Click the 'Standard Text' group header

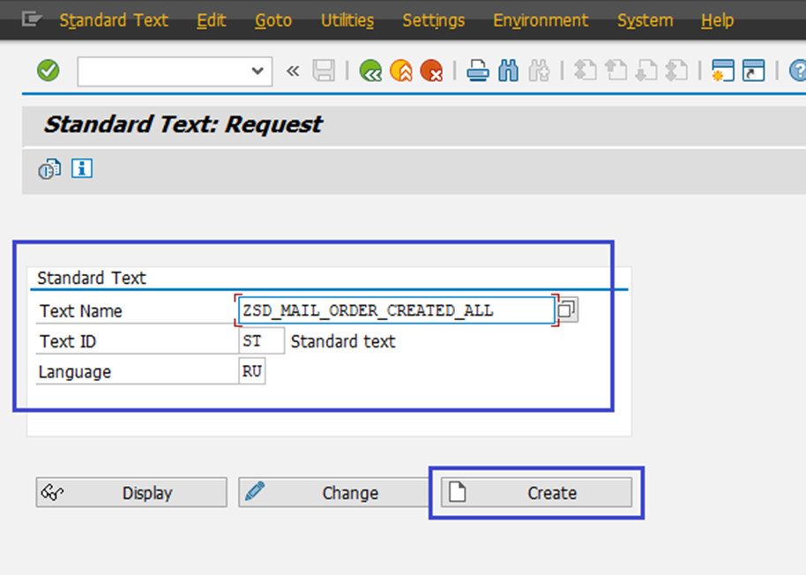[92, 278]
